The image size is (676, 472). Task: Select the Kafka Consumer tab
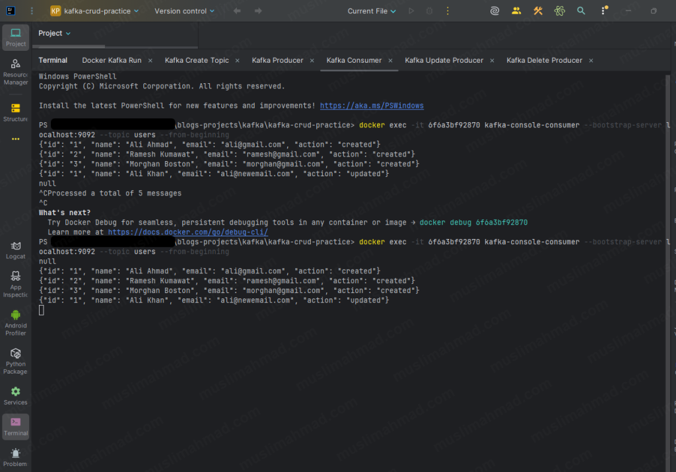(354, 60)
